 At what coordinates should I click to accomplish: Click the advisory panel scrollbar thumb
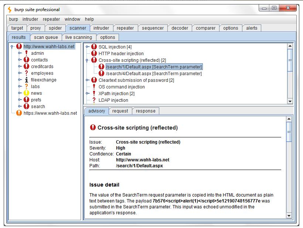(x=289, y=132)
